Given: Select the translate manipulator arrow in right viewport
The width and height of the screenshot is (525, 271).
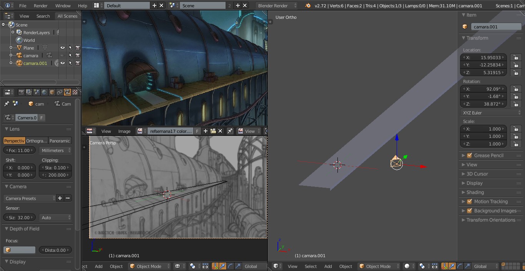Looking at the screenshot, I should tap(452, 266).
